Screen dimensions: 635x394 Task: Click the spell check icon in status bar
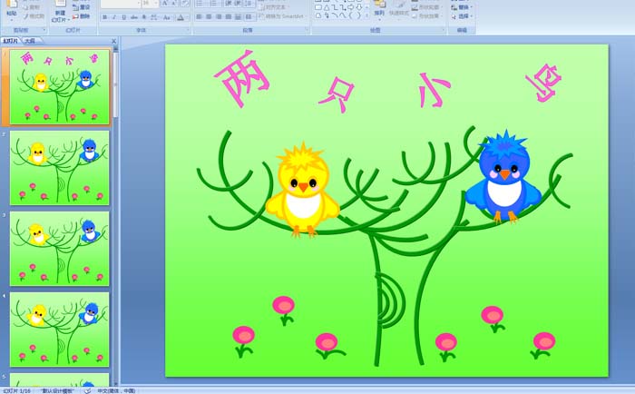pos(87,390)
